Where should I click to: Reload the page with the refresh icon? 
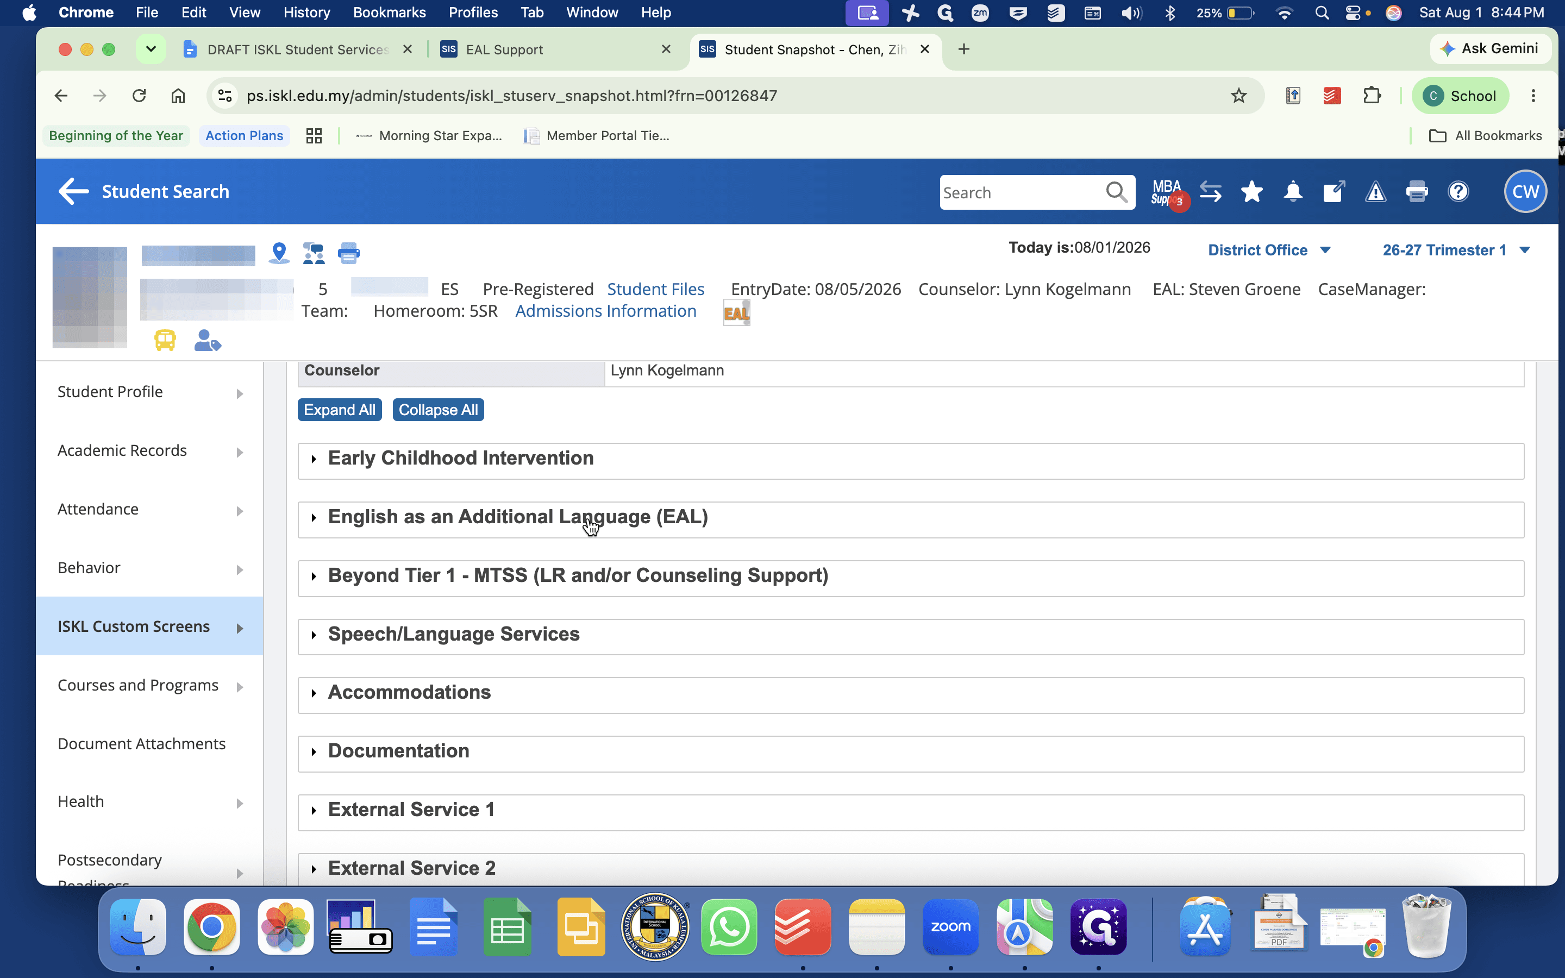coord(139,96)
